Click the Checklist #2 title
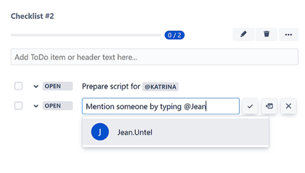The width and height of the screenshot is (305, 173). click(x=32, y=16)
